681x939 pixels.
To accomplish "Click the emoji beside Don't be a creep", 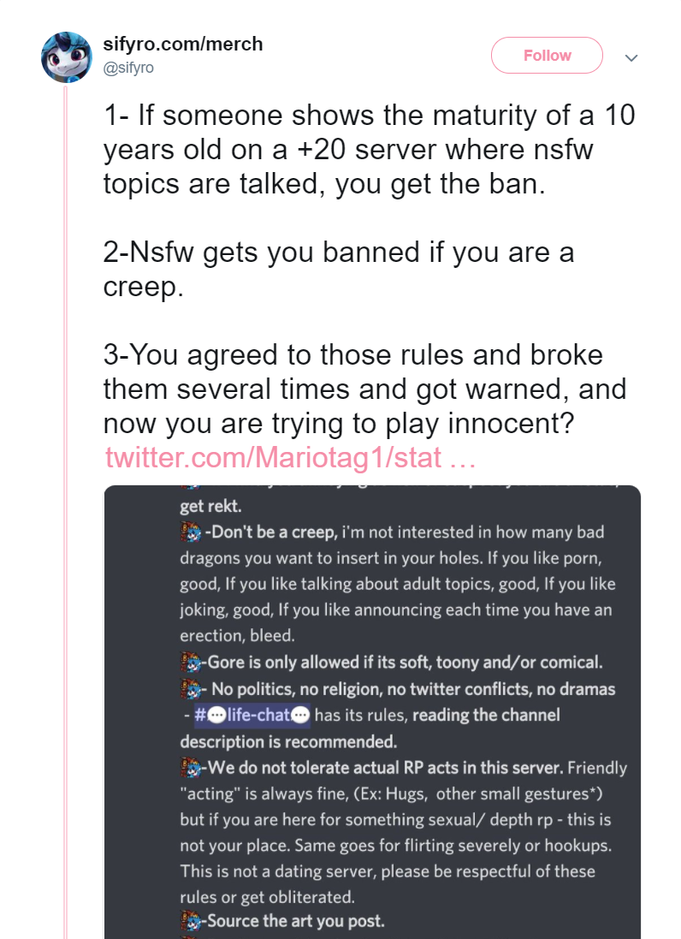I will [191, 532].
